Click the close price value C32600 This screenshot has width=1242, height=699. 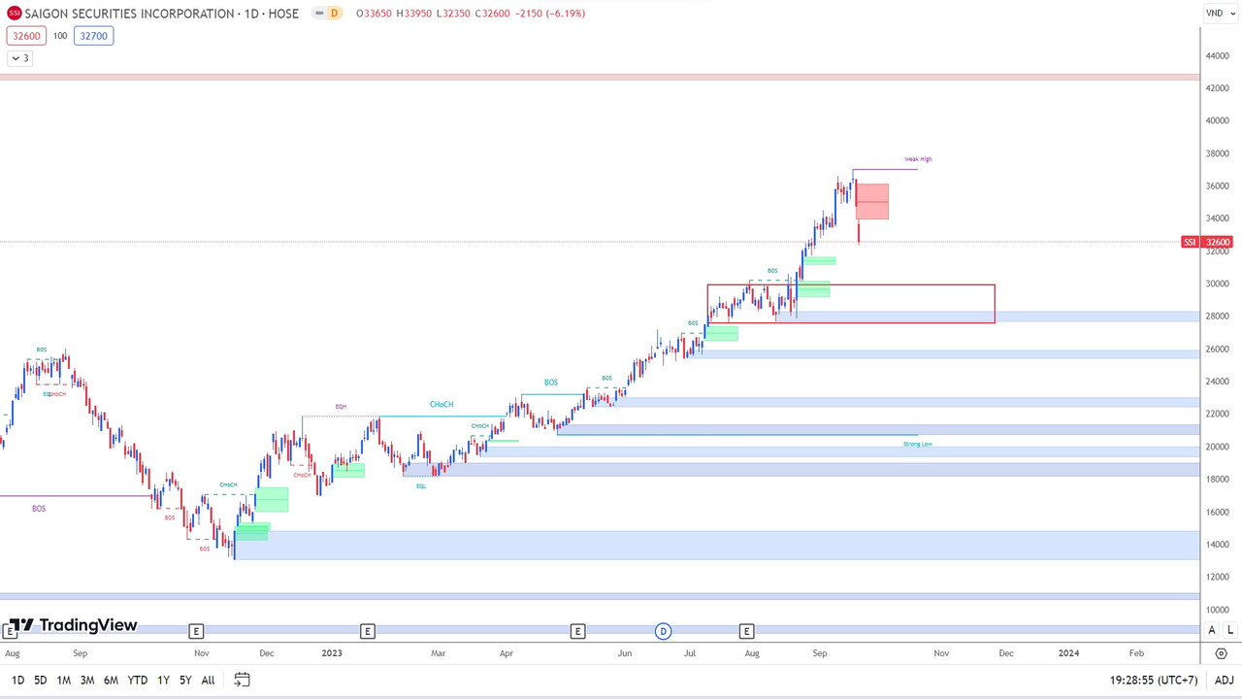[493, 14]
